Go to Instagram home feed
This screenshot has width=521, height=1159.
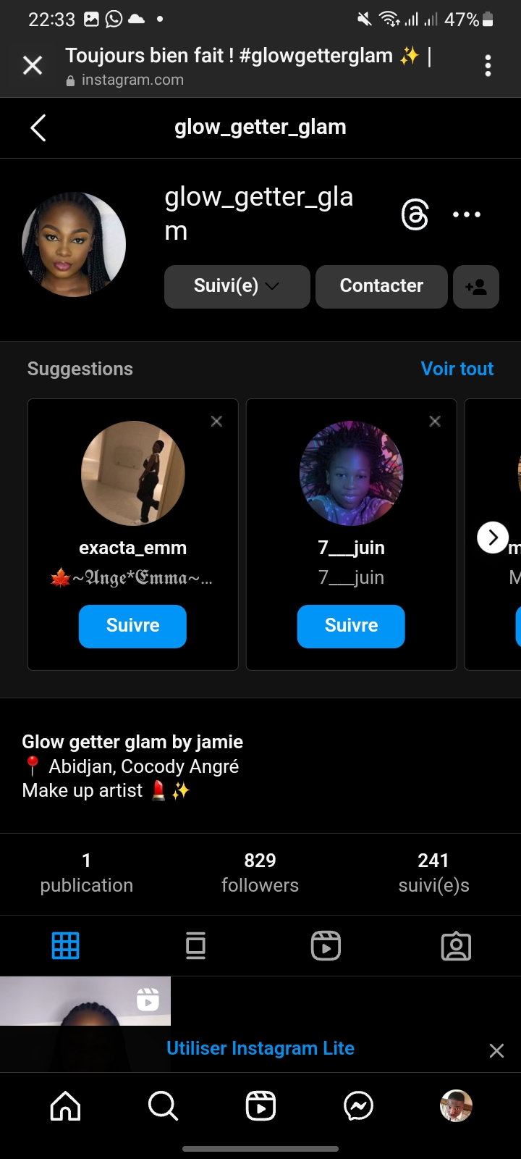point(65,1106)
